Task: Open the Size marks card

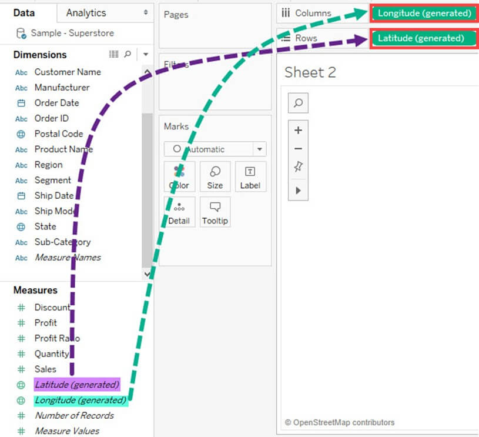Action: pyautogui.click(x=215, y=177)
